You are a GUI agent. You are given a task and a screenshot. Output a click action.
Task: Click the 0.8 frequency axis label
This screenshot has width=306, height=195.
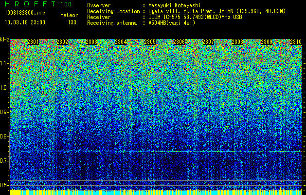(x=4, y=136)
